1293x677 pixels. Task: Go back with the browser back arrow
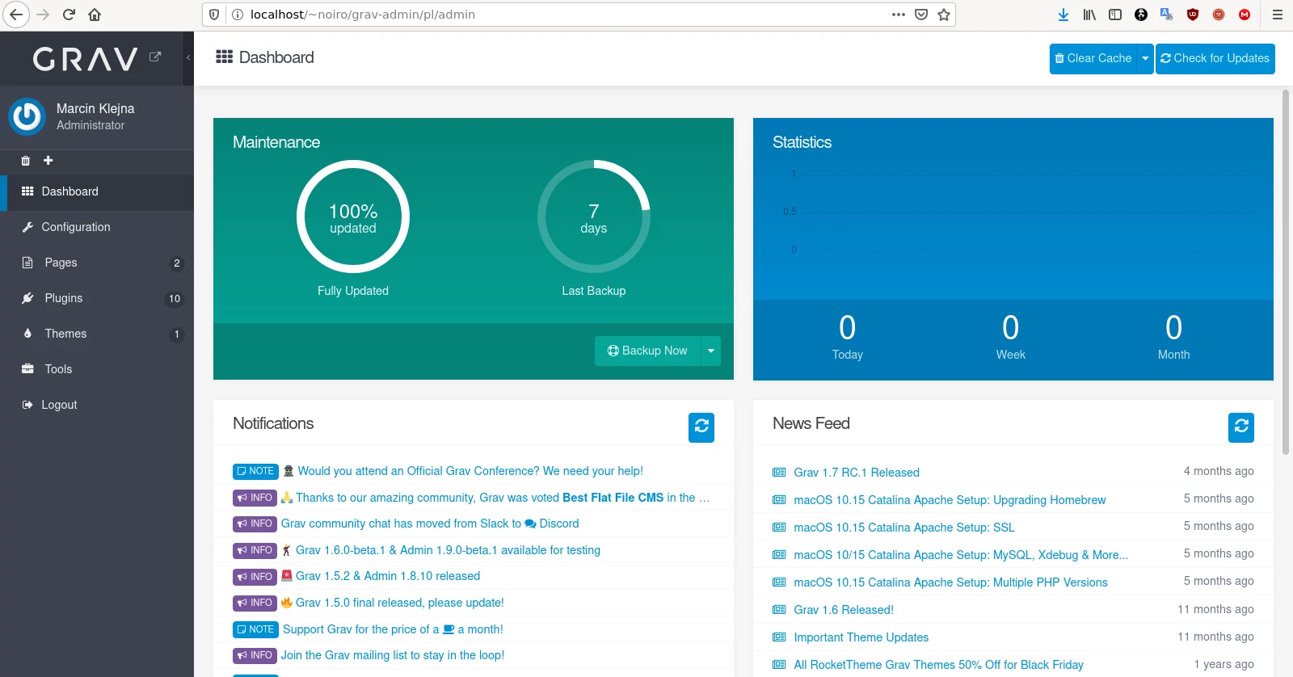tap(16, 15)
